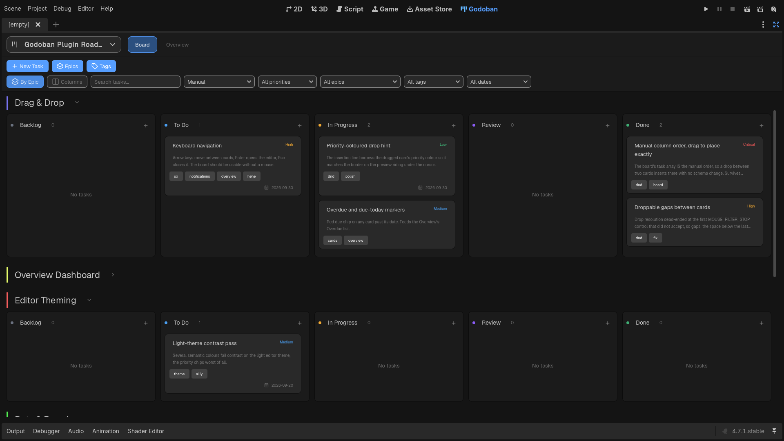Expand the Overview Dashboard epic section
784x441 pixels.
[x=113, y=275]
